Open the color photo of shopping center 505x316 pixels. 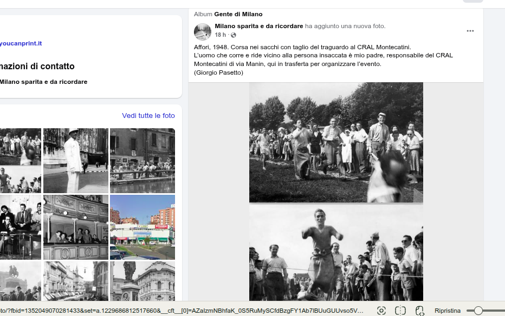[142, 227]
